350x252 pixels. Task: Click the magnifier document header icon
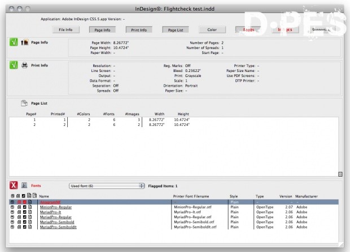(x=29, y=196)
